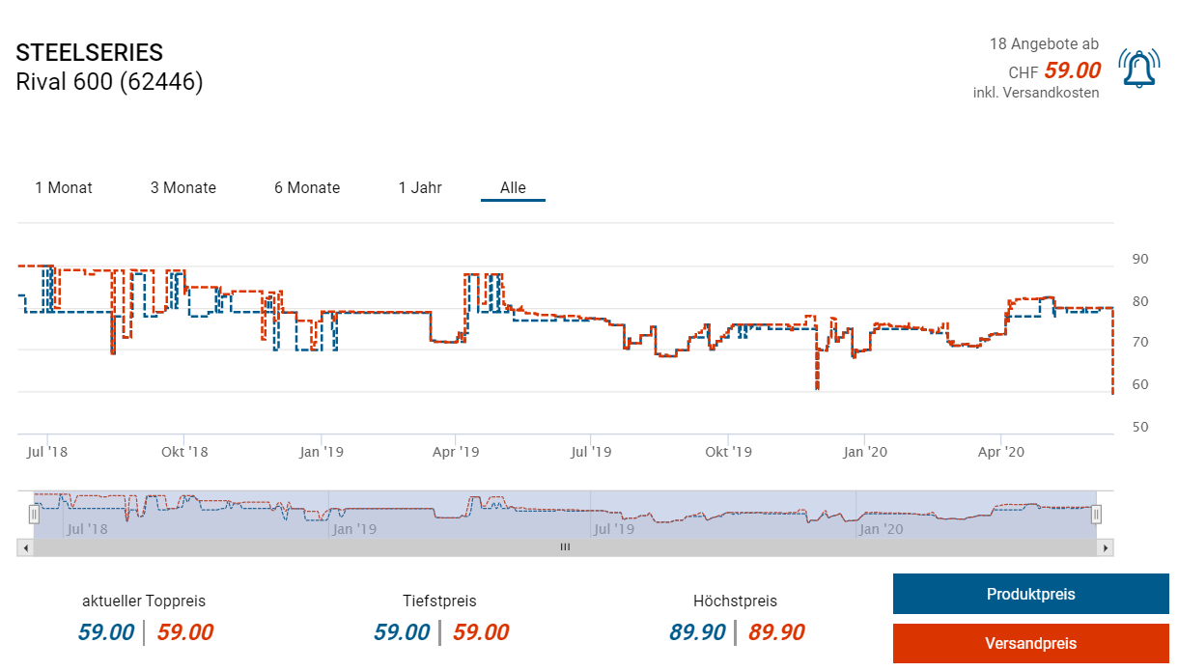Screen dimensions: 1178x671
Task: Click the Jan '19 label in navigator
Action: [x=353, y=529]
